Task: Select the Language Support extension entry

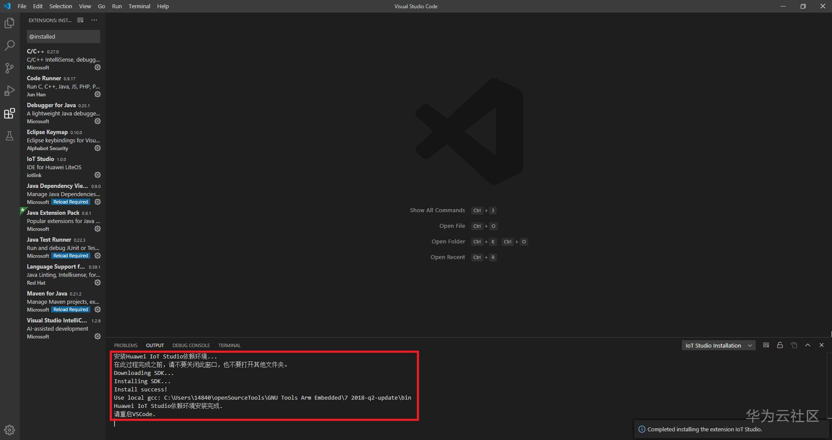Action: click(x=63, y=275)
